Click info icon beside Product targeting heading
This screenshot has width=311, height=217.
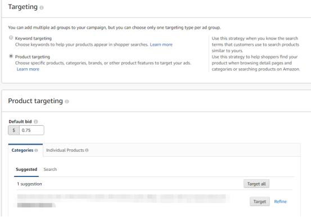pos(67,101)
